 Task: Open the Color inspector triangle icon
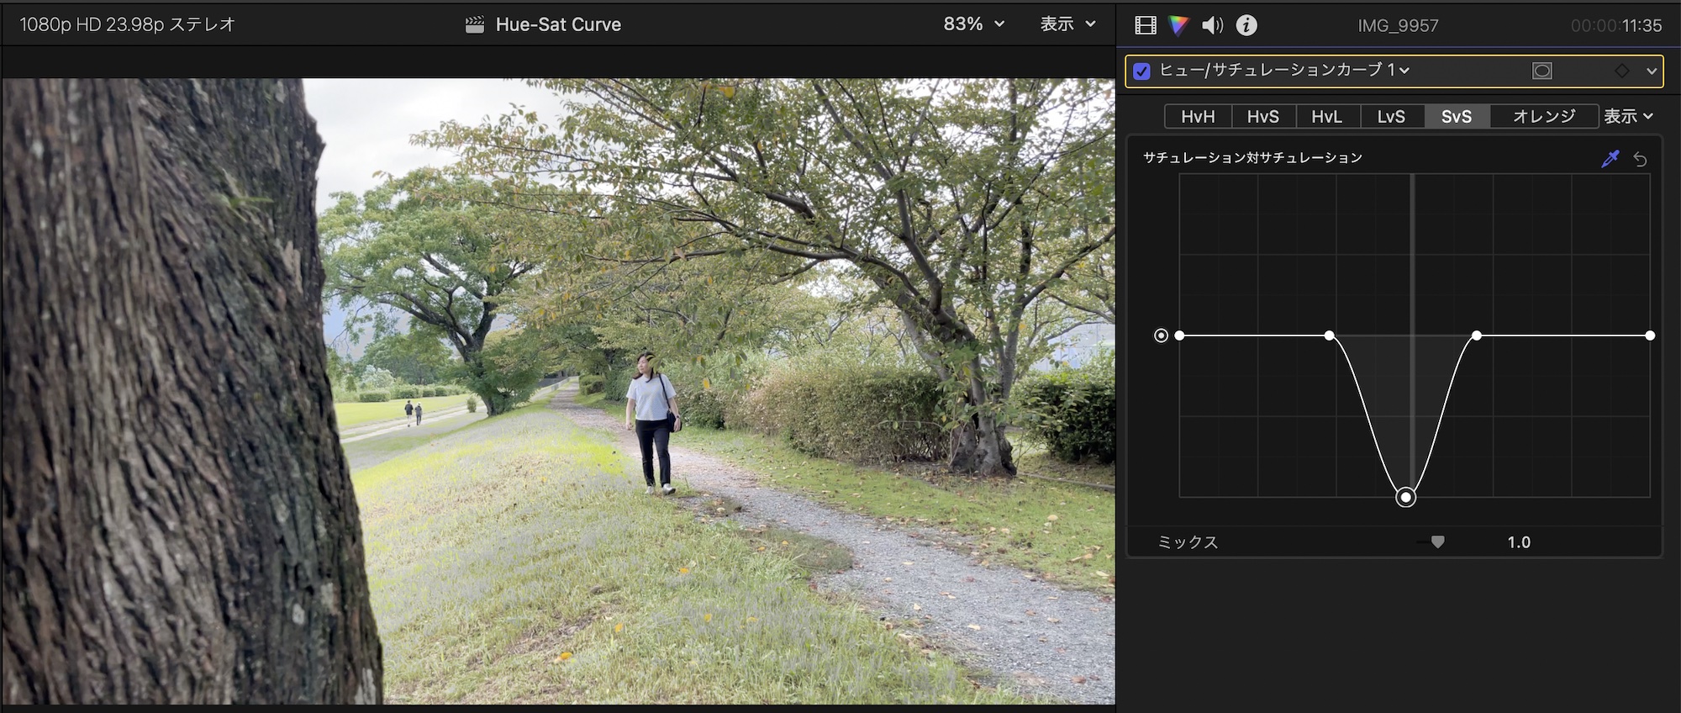pyautogui.click(x=1178, y=25)
